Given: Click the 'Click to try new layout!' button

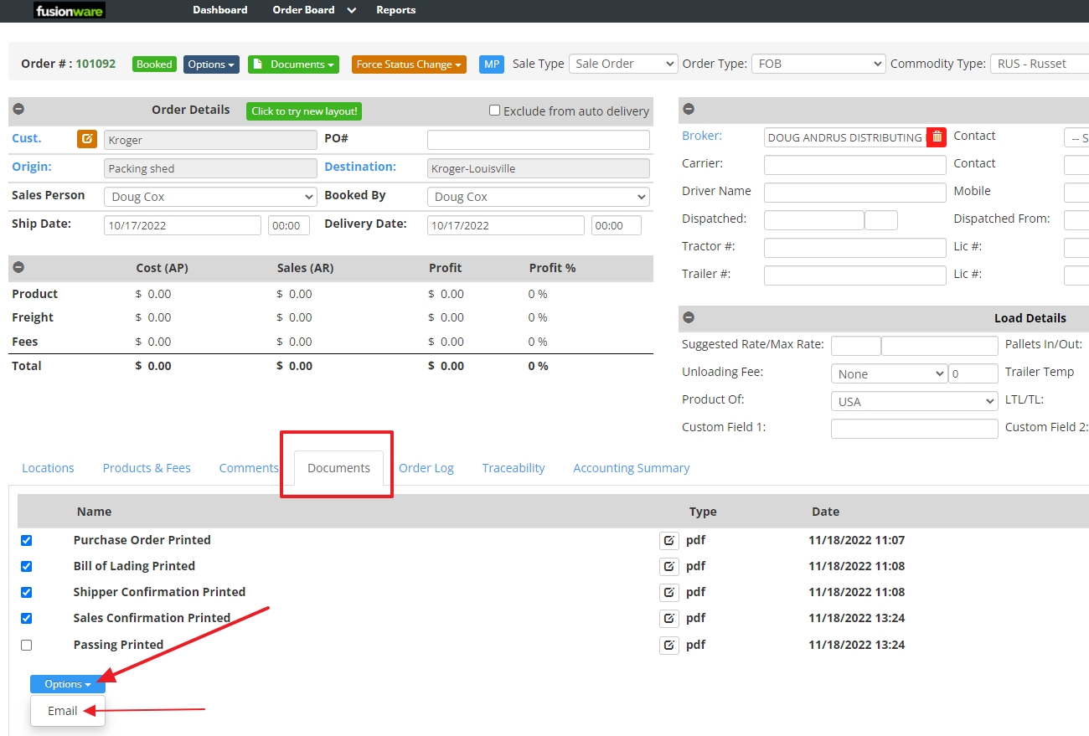Looking at the screenshot, I should click(x=303, y=111).
